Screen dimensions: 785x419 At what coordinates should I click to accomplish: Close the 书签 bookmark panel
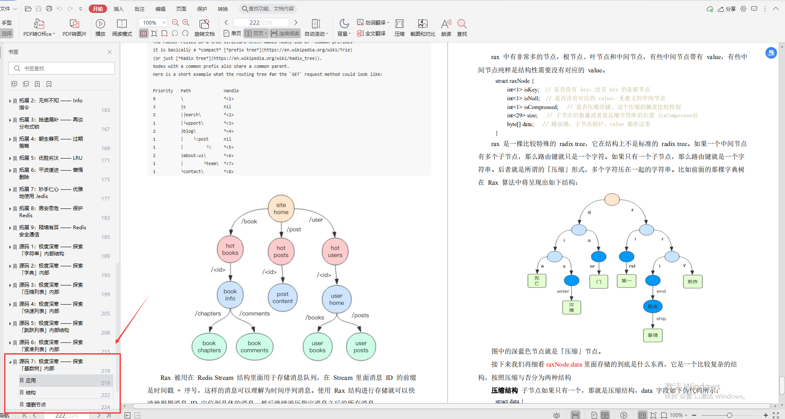[110, 52]
